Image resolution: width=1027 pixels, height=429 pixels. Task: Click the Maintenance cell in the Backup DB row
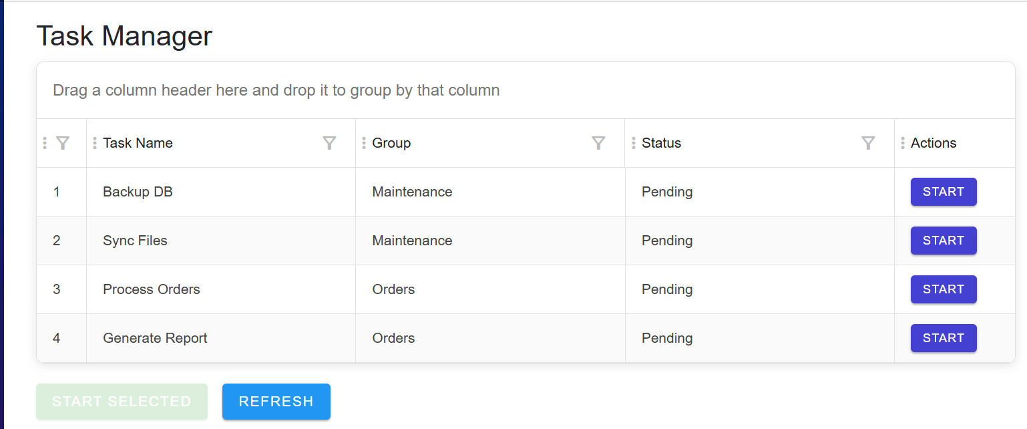click(x=490, y=192)
